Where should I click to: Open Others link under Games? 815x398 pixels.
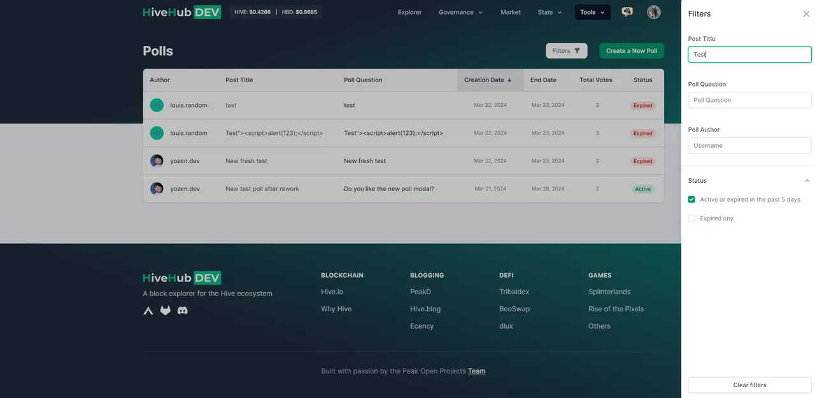click(x=599, y=326)
